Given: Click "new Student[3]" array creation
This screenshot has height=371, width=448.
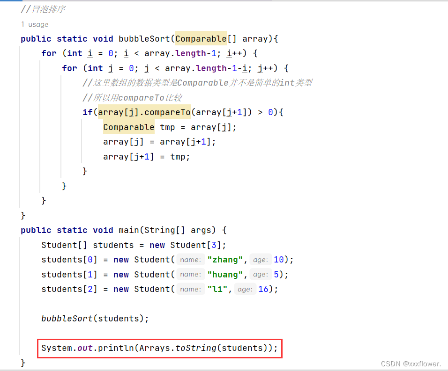Looking at the screenshot, I should coord(186,245).
